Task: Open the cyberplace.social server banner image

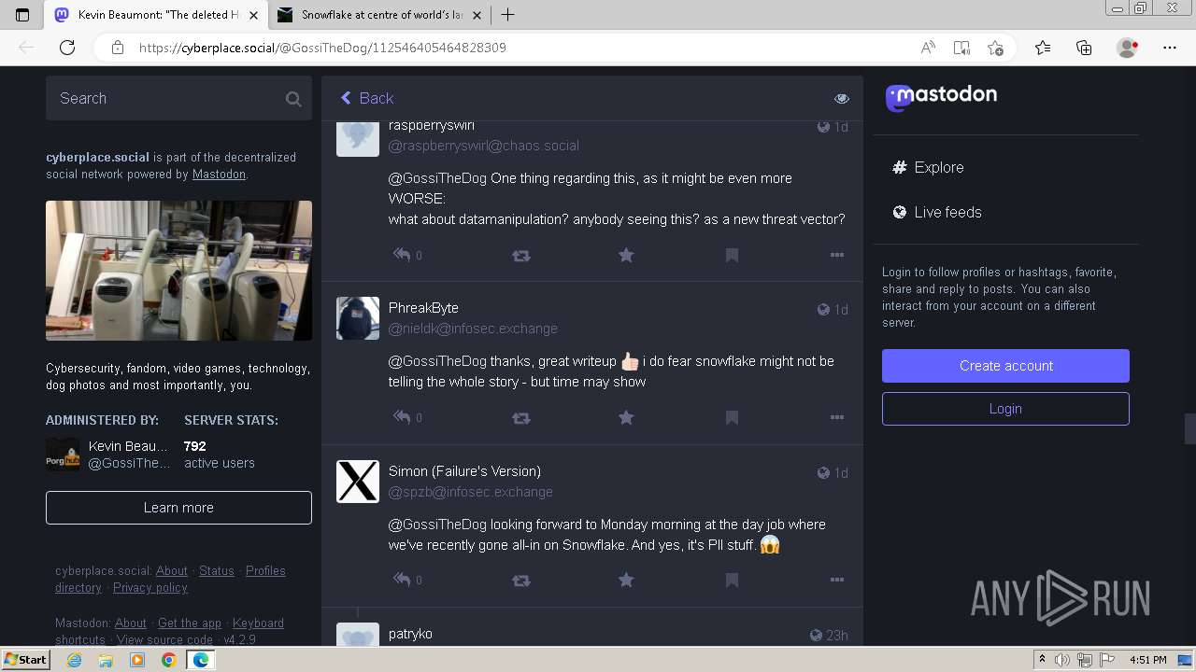Action: pos(178,271)
